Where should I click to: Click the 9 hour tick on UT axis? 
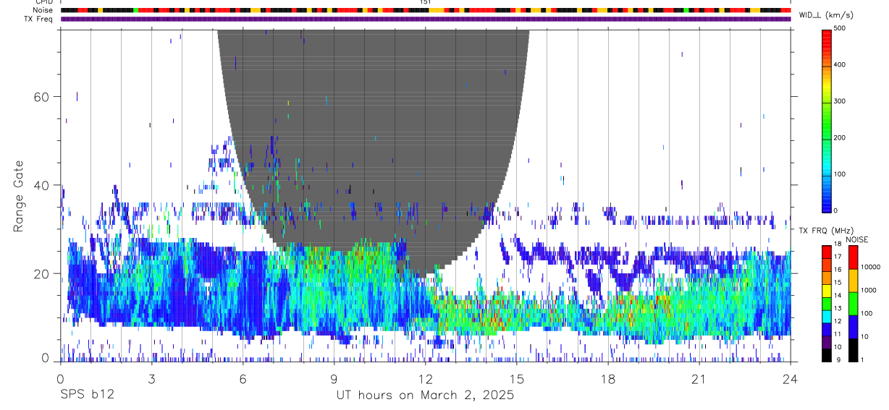pyautogui.click(x=334, y=378)
